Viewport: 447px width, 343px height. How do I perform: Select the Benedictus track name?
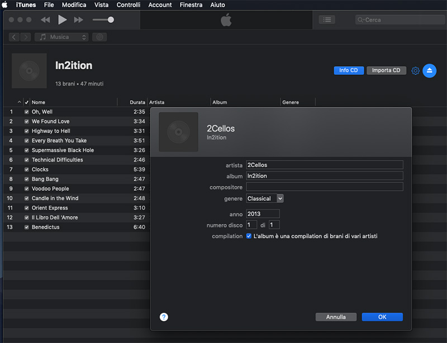pyautogui.click(x=46, y=227)
